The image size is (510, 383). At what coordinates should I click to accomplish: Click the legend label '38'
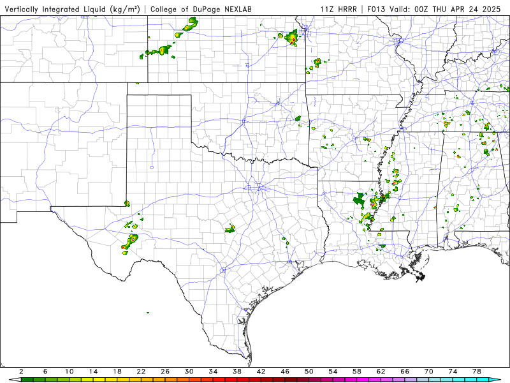click(237, 372)
